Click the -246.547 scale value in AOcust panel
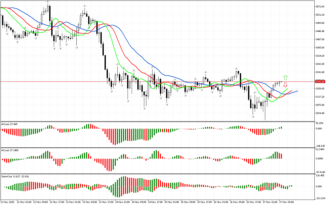This screenshot has height=205, width=328. click(x=321, y=146)
